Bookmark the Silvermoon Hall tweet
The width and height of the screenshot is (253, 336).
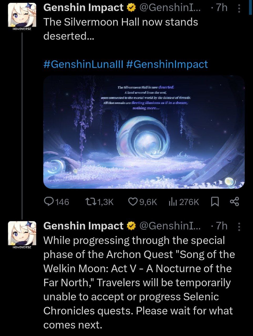[x=215, y=202]
